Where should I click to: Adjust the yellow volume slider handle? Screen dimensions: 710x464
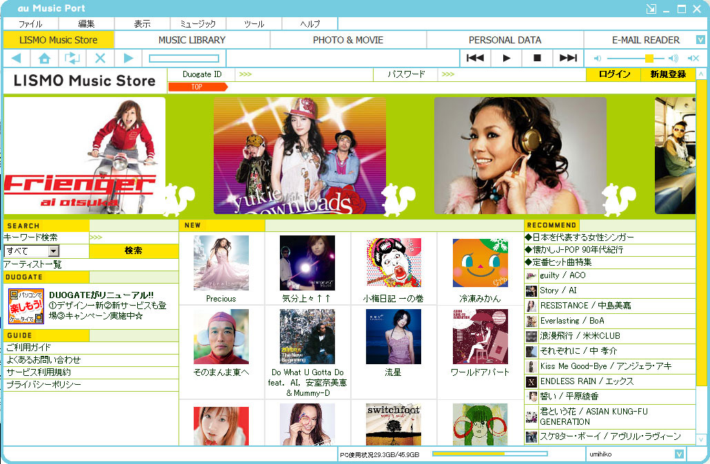point(649,58)
